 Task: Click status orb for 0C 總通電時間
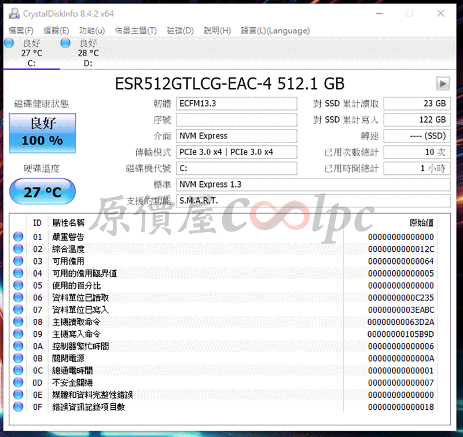(x=19, y=370)
